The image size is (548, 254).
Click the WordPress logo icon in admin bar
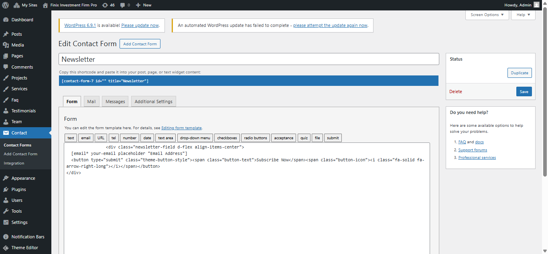(x=5, y=5)
